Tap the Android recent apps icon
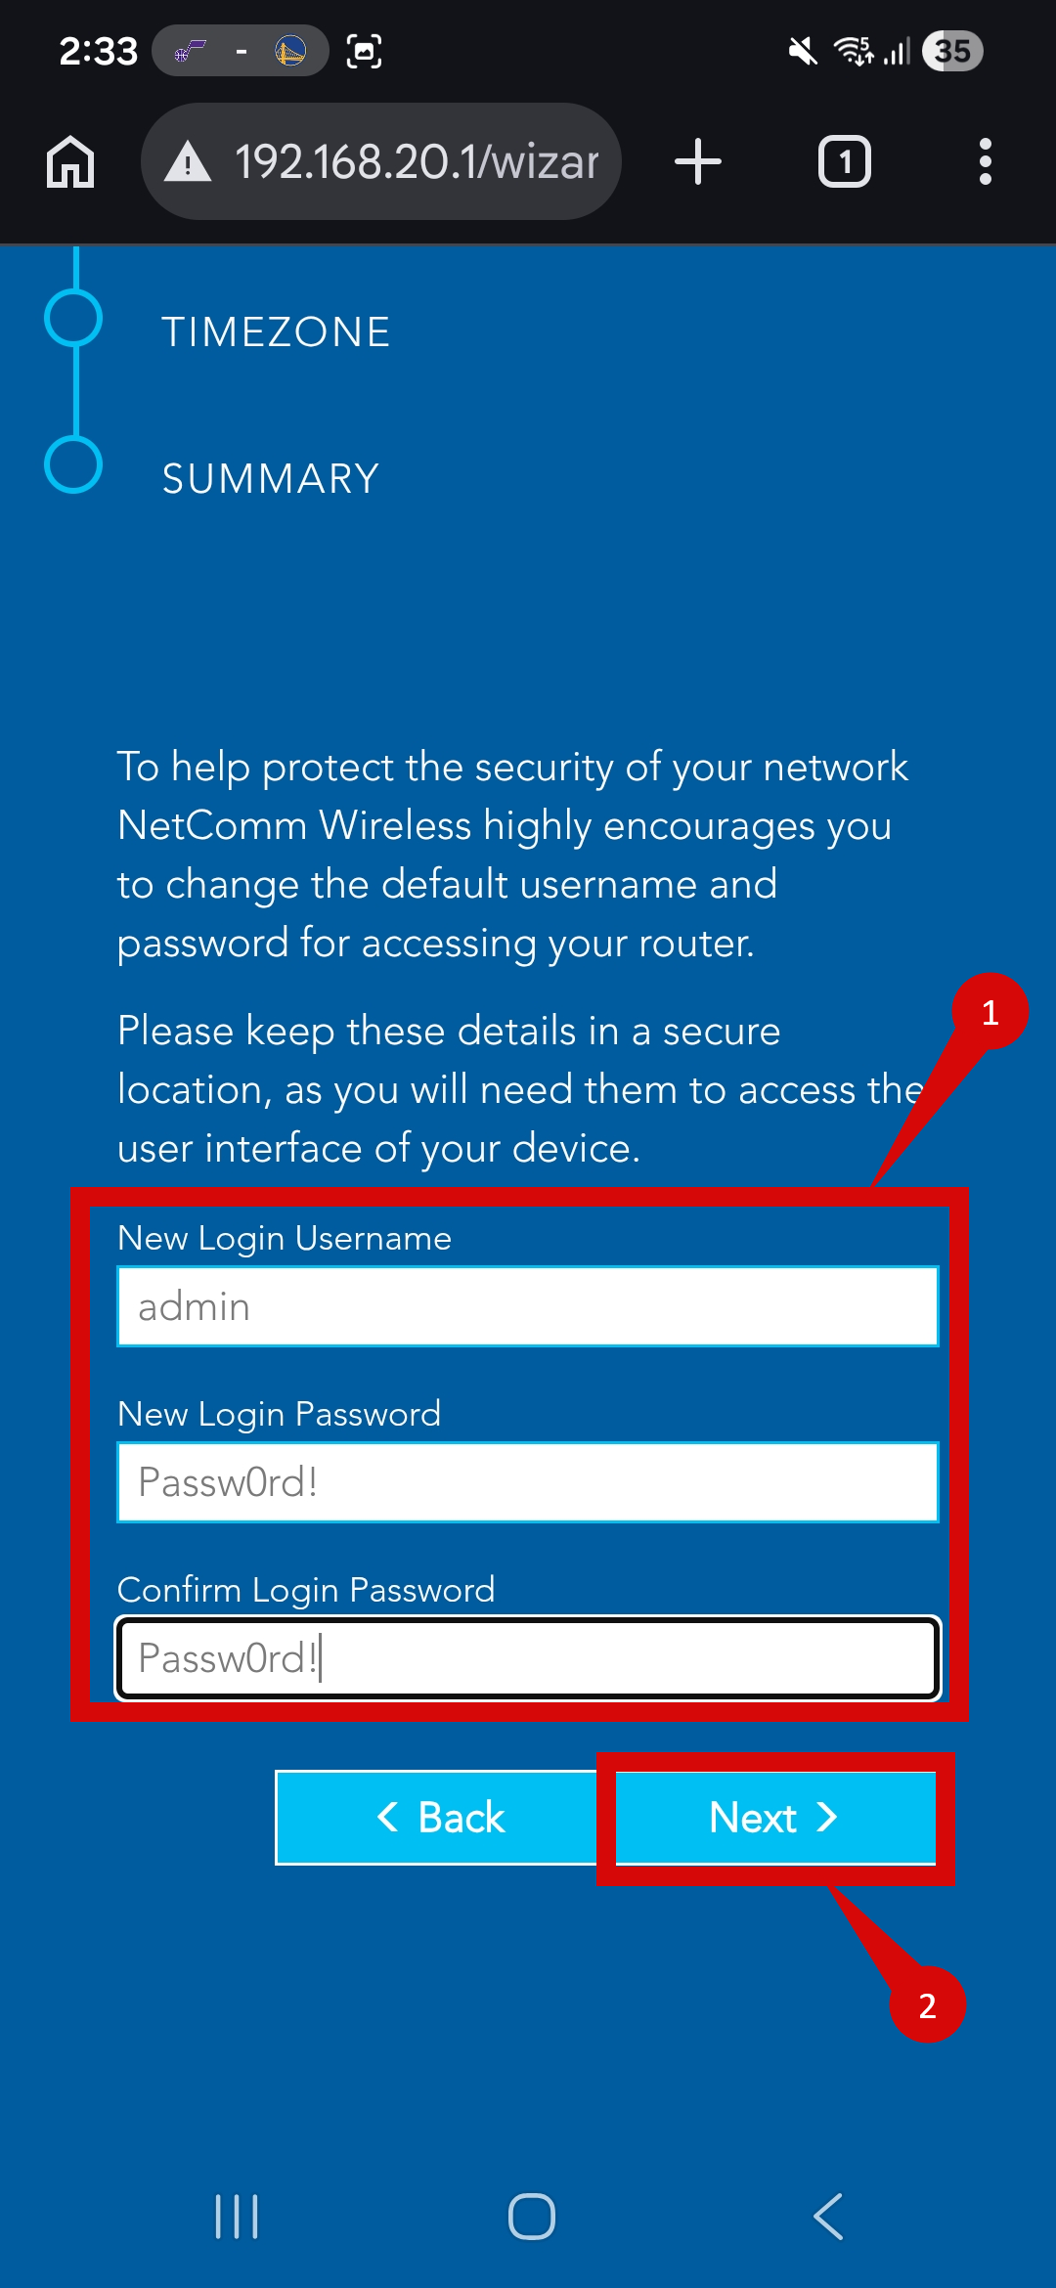The image size is (1056, 2288). pyautogui.click(x=237, y=2216)
